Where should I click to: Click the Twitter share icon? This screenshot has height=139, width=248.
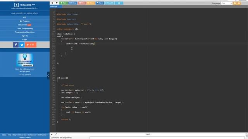22,45
